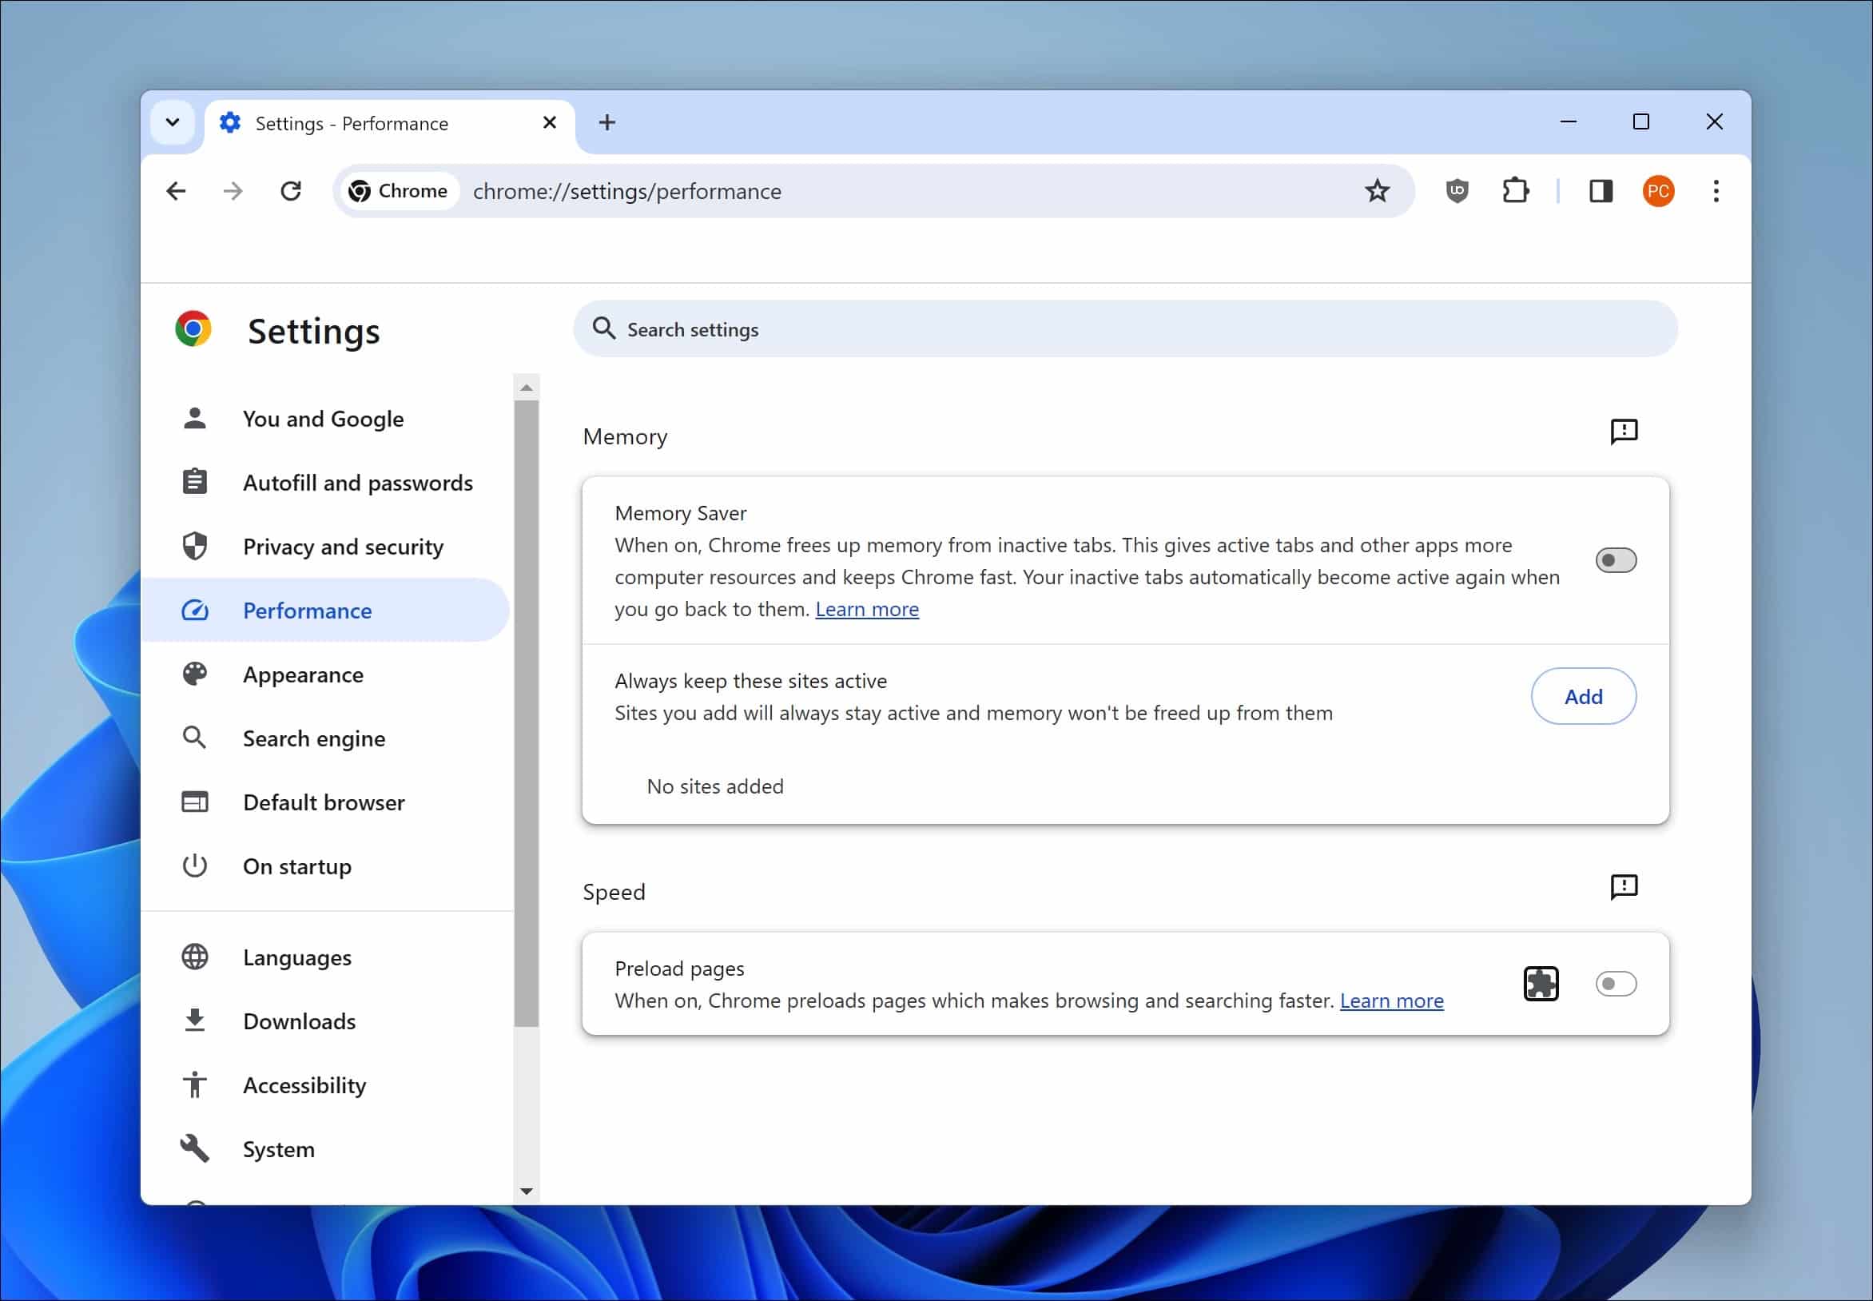This screenshot has height=1301, width=1873.
Task: Bookmark this tab with the star icon
Action: click(1377, 191)
